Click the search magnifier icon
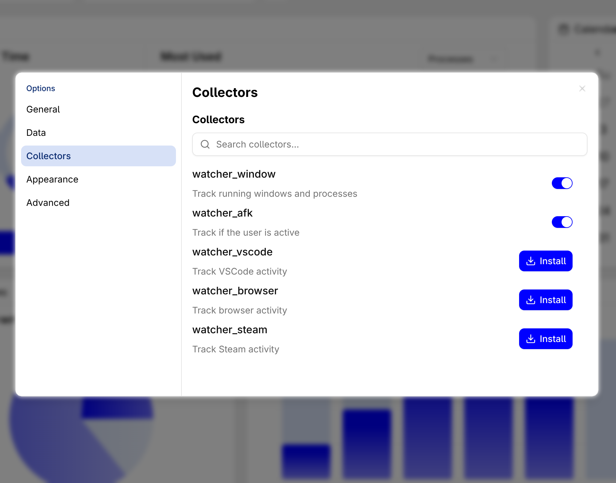The height and width of the screenshot is (483, 616). [x=205, y=144]
